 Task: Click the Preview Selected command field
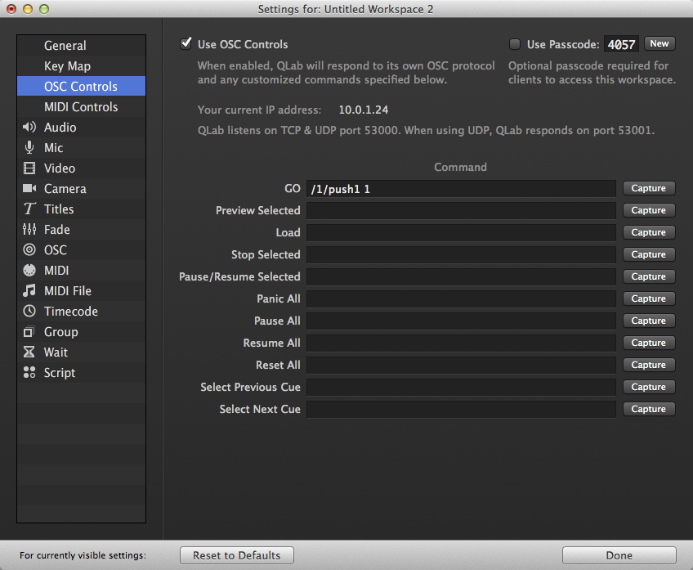461,210
